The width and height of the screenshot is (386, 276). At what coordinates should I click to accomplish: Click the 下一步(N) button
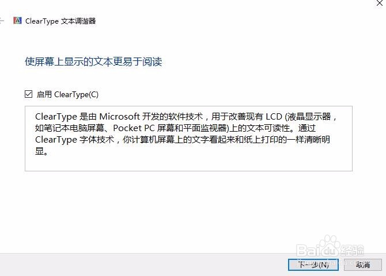(x=313, y=264)
